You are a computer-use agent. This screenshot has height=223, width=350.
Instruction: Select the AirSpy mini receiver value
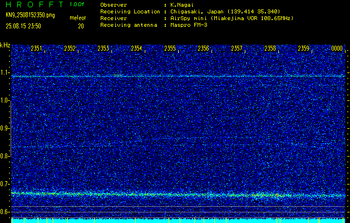click(231, 18)
